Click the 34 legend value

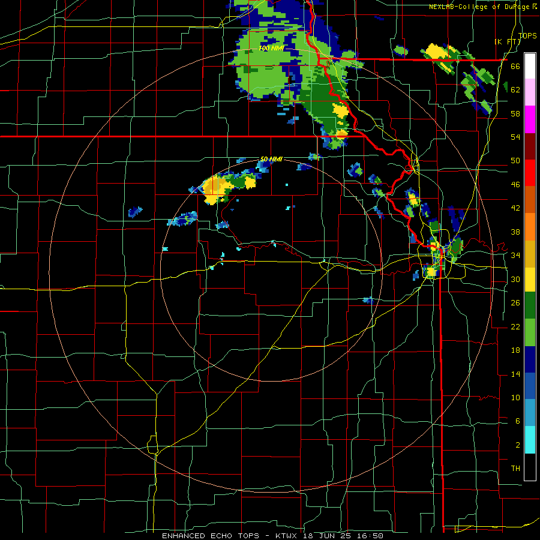[515, 256]
